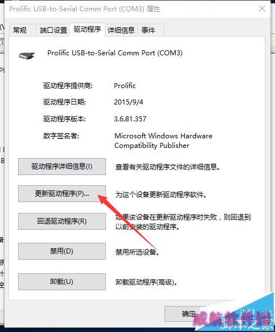Go to the 详细信息 tab
Image resolution: width=275 pixels, height=332 pixels.
pyautogui.click(x=121, y=30)
